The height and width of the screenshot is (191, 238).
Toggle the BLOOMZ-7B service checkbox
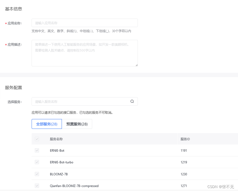[37, 174]
